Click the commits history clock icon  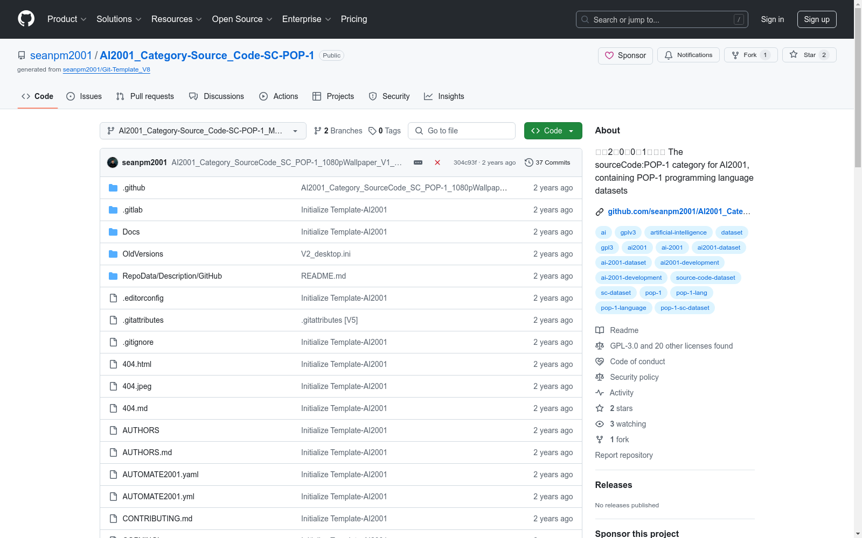coord(529,162)
